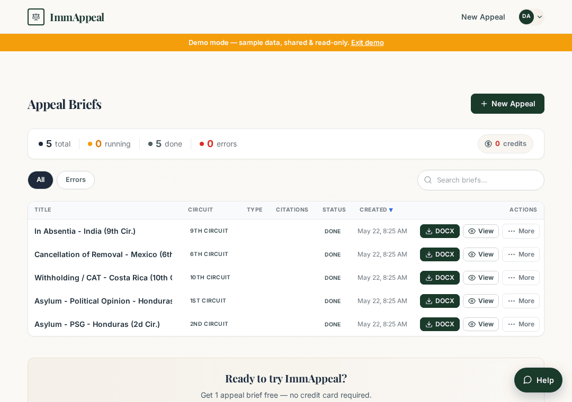572x402 pixels.
Task: View the In Absentia India brief
Action: coord(481,231)
